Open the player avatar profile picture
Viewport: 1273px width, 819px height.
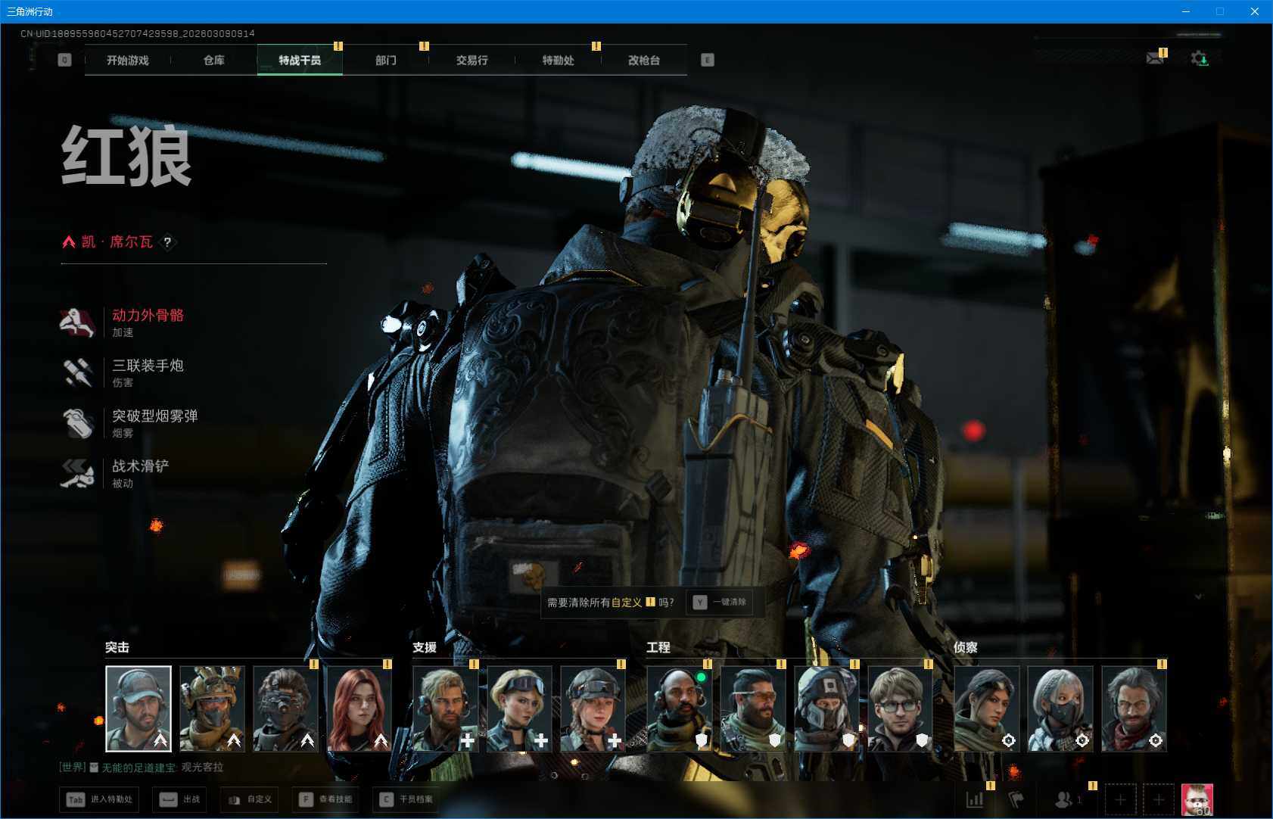coord(1197,799)
